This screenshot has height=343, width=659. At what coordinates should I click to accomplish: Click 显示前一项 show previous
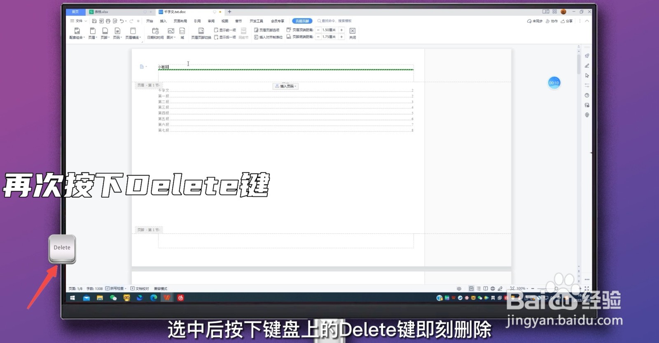(x=225, y=30)
